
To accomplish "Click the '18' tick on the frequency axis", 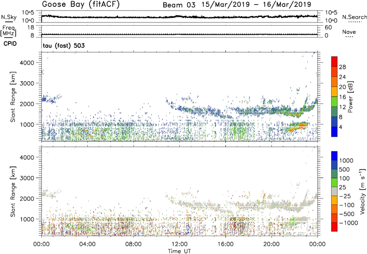I will tap(31, 28).
